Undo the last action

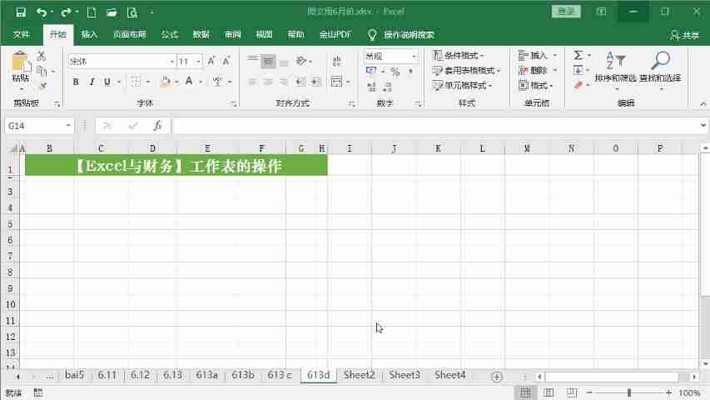tap(42, 12)
